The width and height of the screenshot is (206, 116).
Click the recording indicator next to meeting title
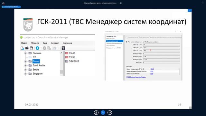(x=121, y=3)
